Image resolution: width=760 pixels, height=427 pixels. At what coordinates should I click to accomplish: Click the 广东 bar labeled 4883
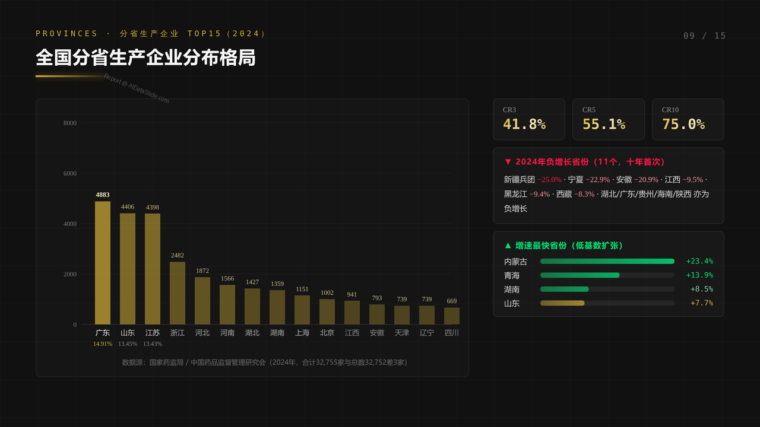[x=103, y=263]
